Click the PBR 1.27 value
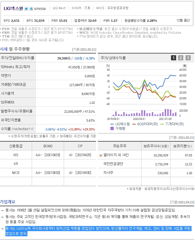Screen dimensions: 195x240 pos(110,21)
